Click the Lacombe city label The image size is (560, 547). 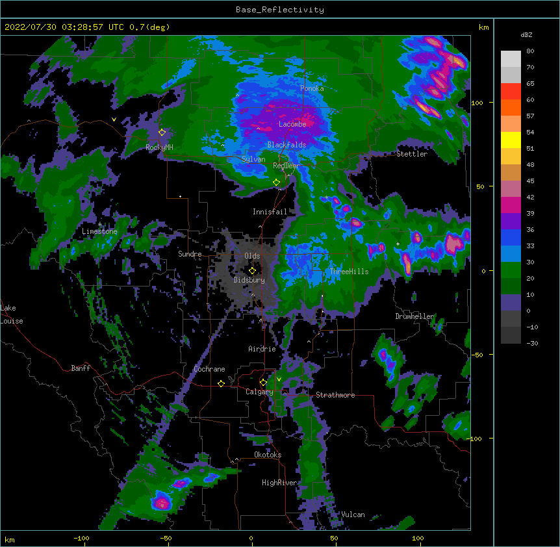click(292, 124)
